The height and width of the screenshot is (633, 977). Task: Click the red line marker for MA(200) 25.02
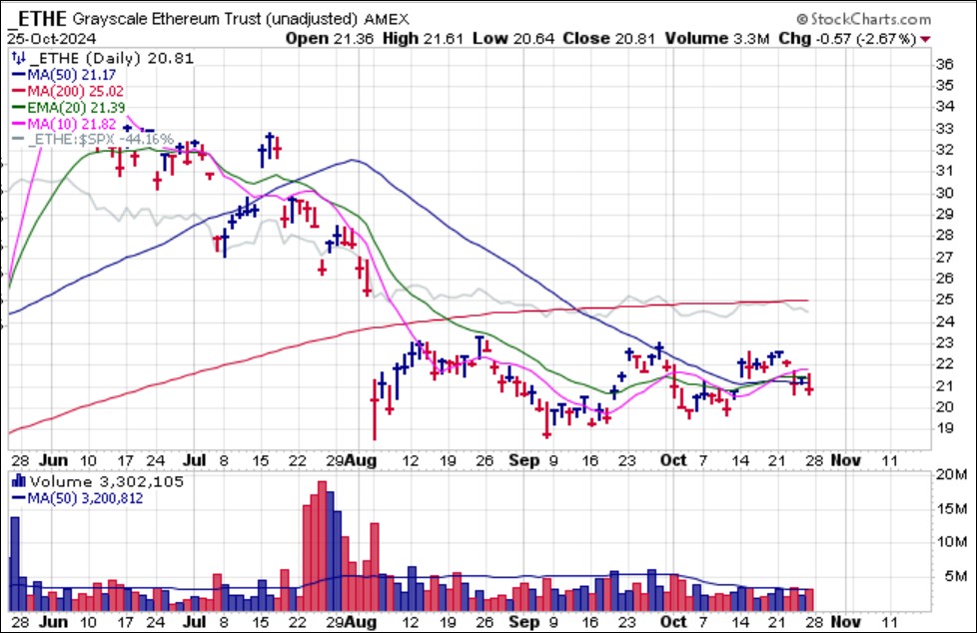point(19,91)
